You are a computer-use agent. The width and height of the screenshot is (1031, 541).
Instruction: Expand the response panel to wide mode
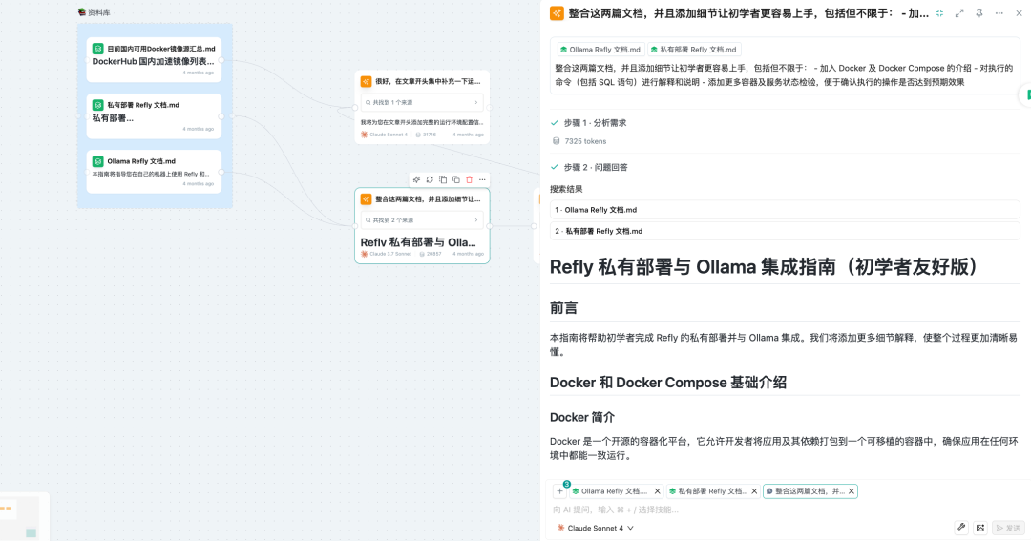(x=959, y=13)
